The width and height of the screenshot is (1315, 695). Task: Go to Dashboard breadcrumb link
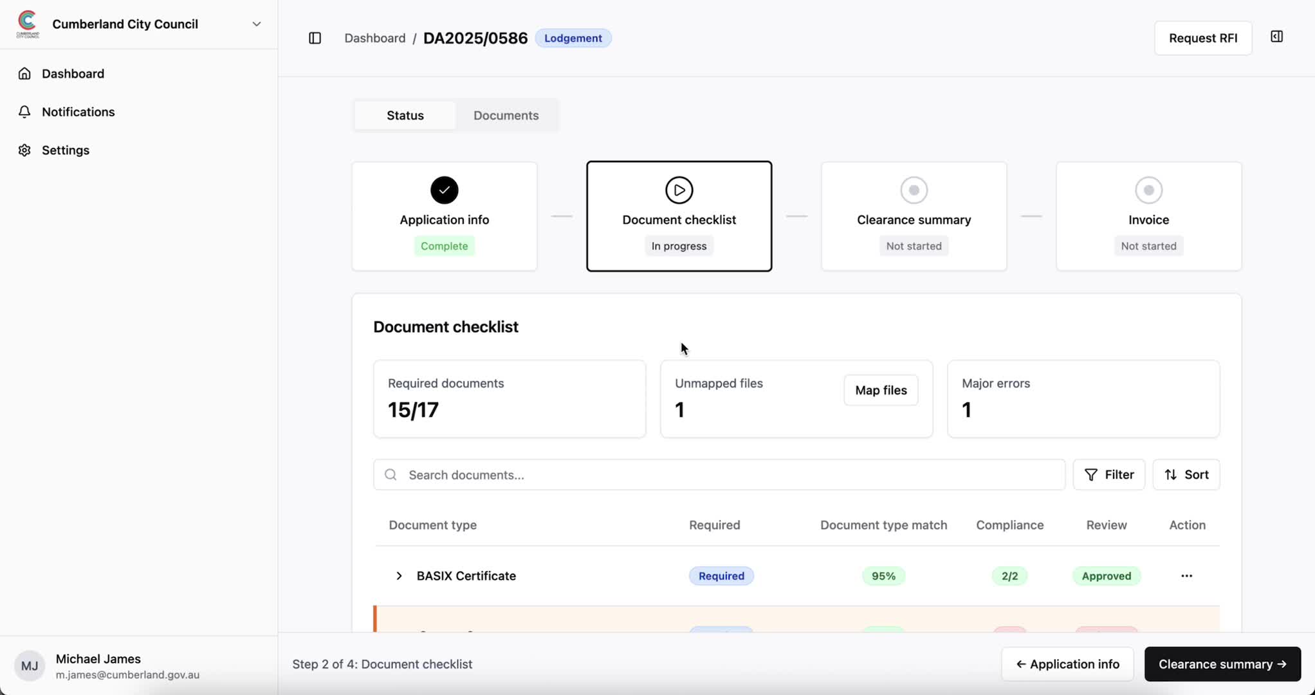375,38
